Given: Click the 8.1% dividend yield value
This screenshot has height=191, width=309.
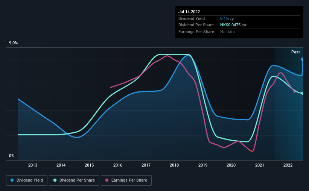Looking at the screenshot, I should tap(224, 18).
